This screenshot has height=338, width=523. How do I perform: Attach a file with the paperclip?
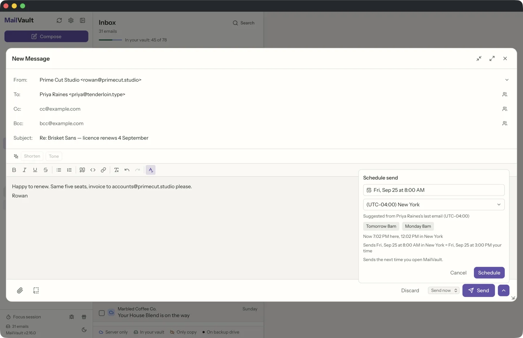20,290
